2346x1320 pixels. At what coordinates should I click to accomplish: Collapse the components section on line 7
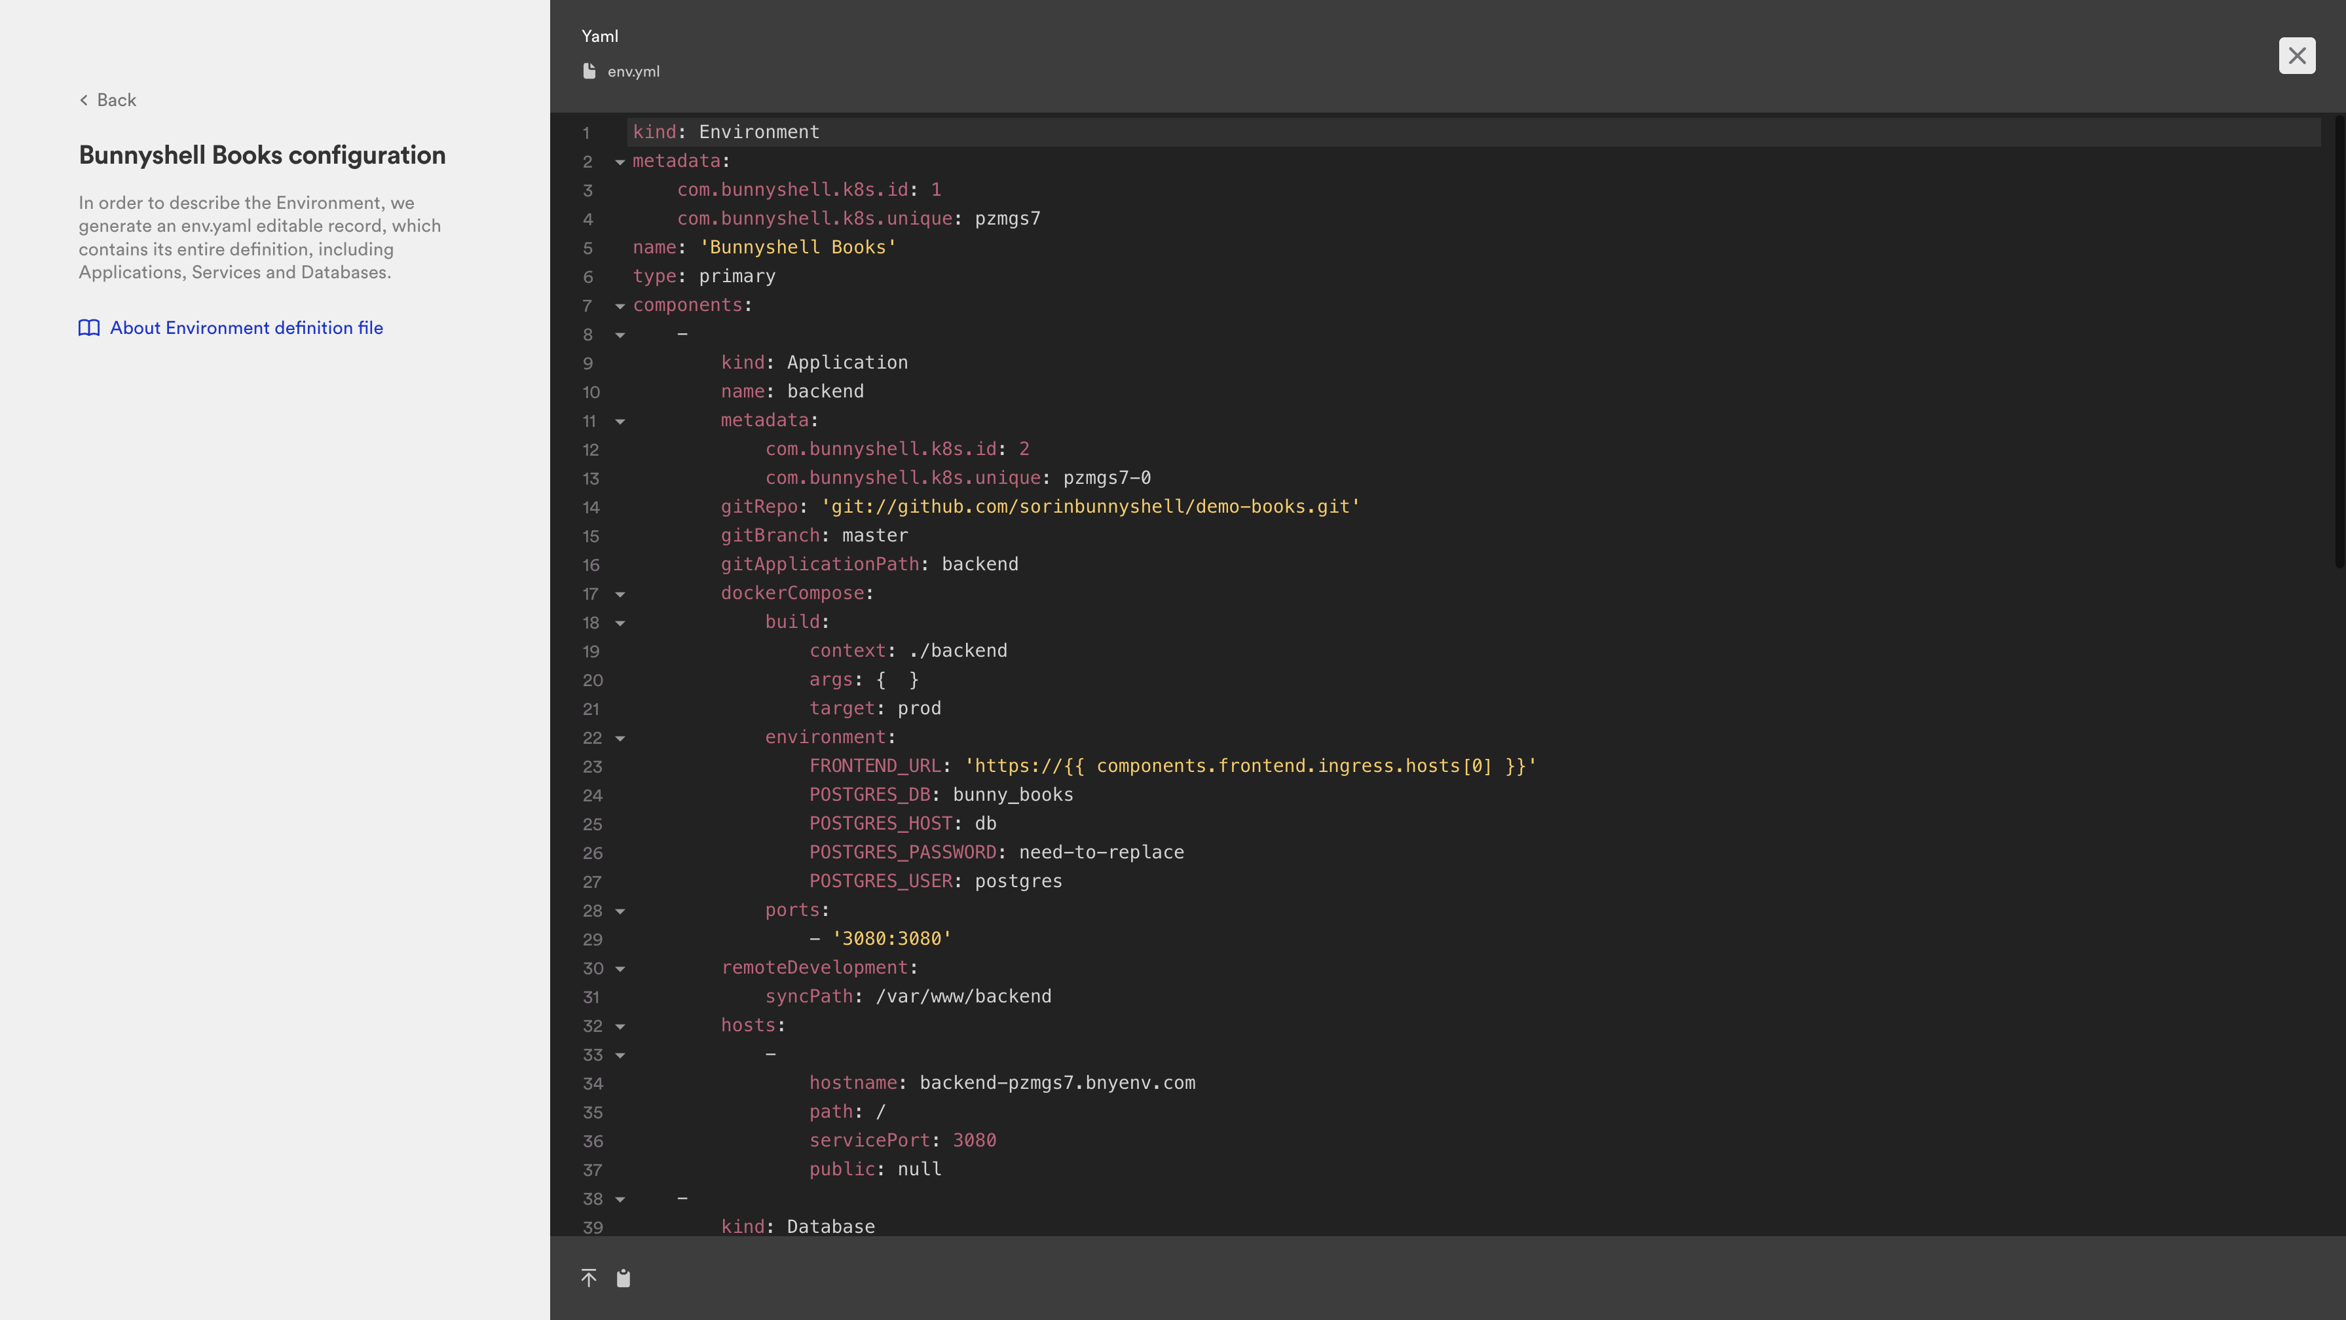pos(620,306)
